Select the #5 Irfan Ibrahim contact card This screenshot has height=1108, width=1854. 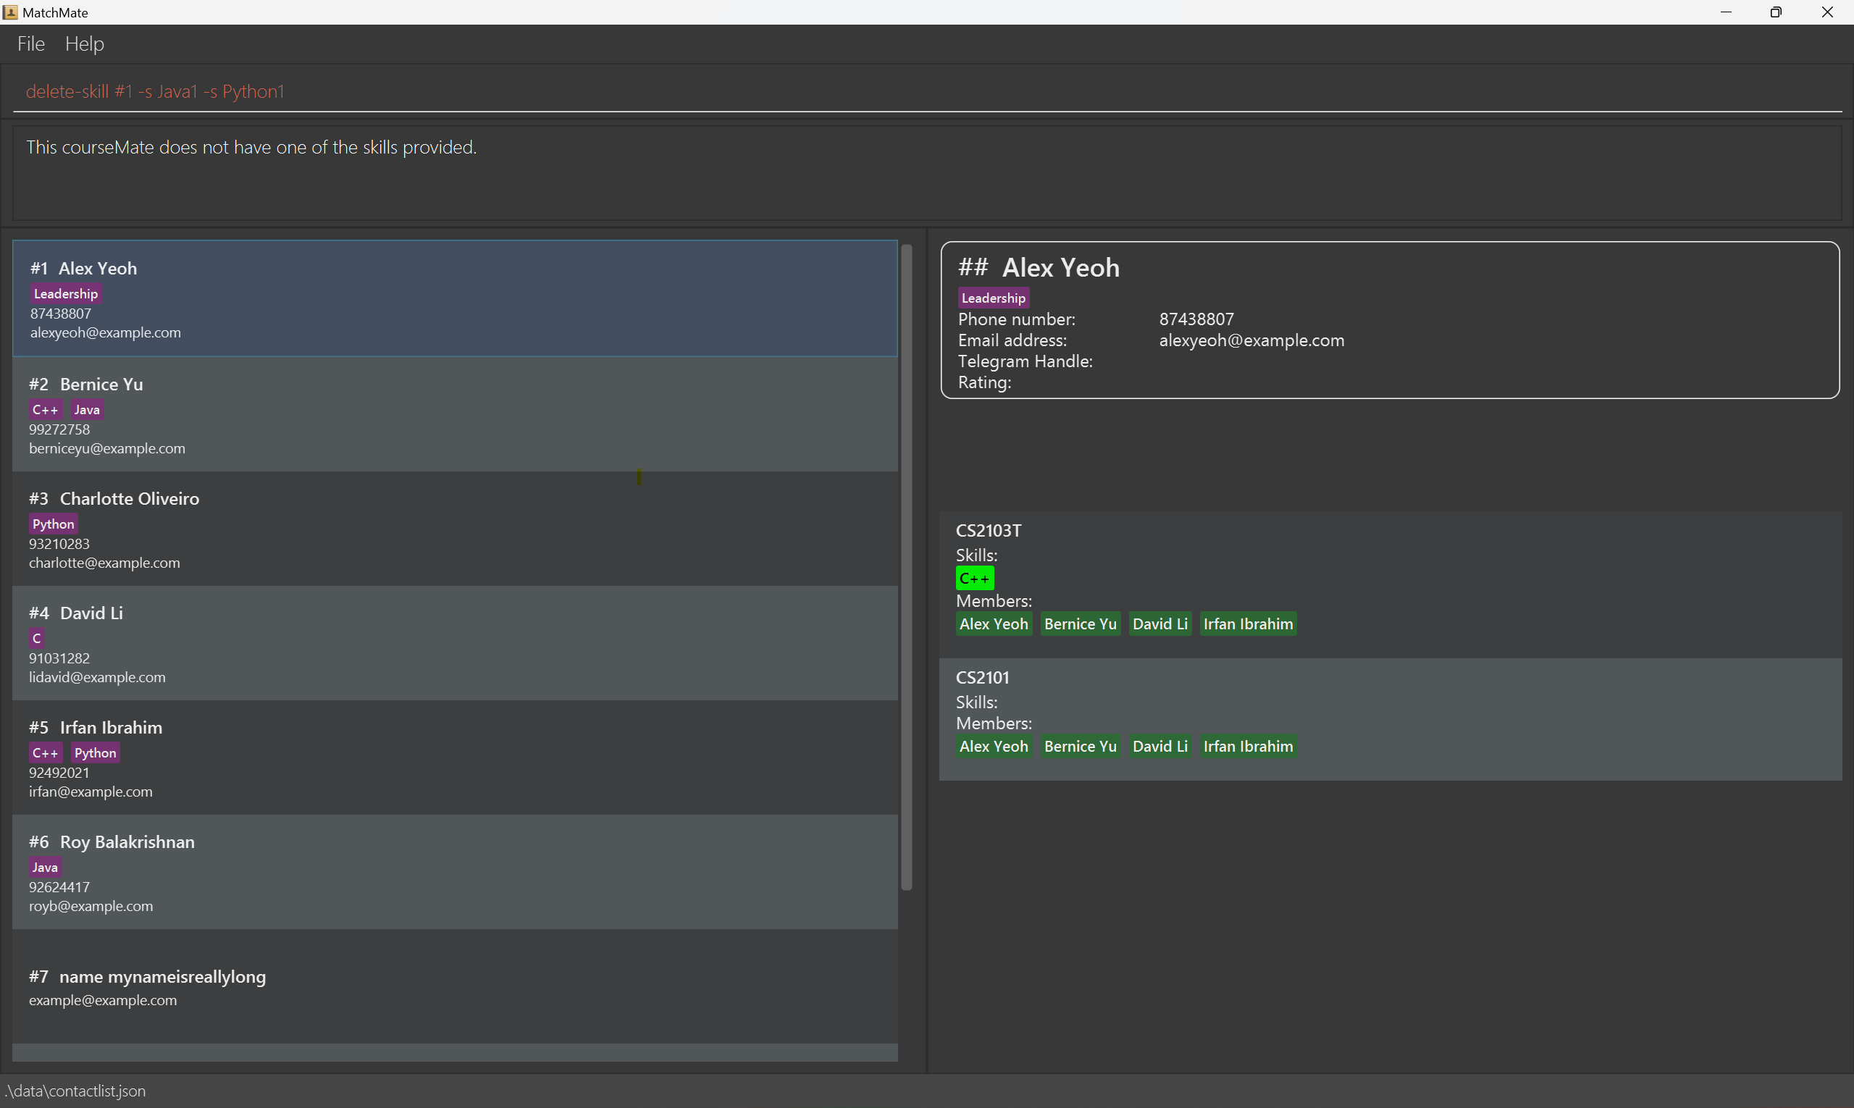coord(455,757)
